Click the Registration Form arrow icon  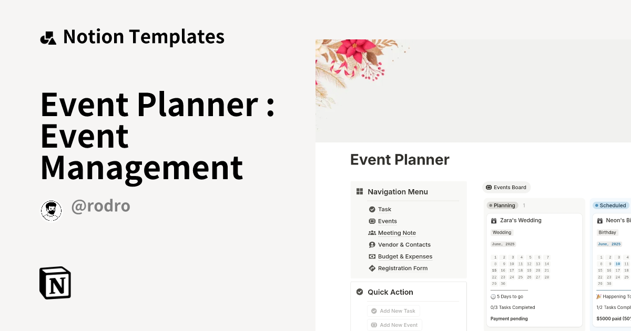pyautogui.click(x=371, y=268)
